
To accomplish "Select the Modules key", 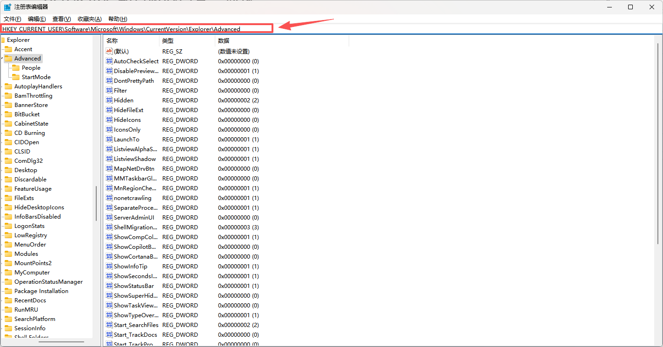I will 26,254.
